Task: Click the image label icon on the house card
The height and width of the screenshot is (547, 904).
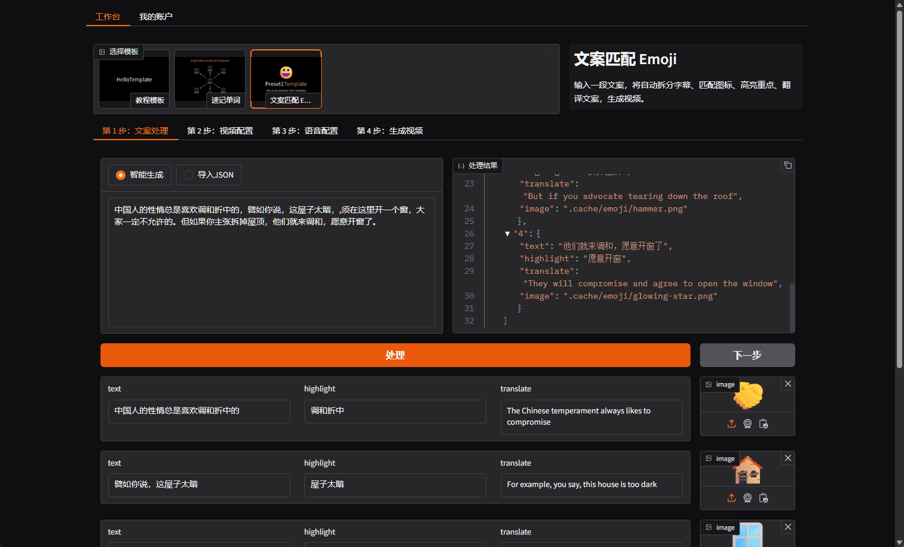Action: (x=709, y=459)
